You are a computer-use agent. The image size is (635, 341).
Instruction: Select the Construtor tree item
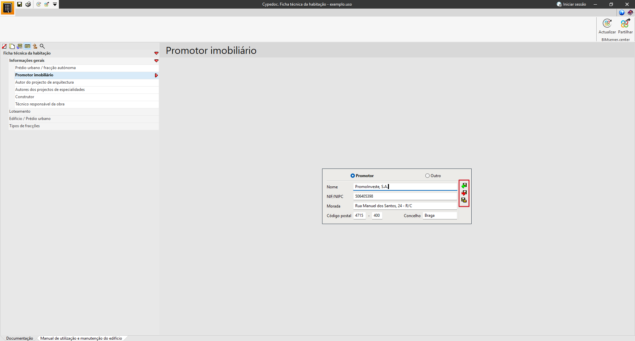click(87, 97)
